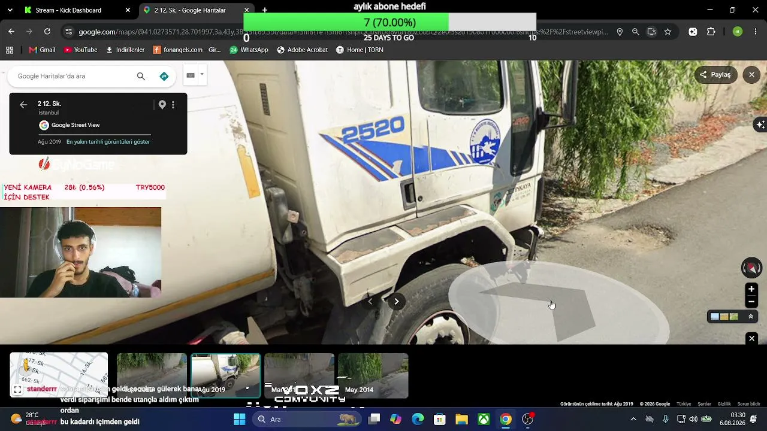Reload the Google Maps page

pos(47,32)
